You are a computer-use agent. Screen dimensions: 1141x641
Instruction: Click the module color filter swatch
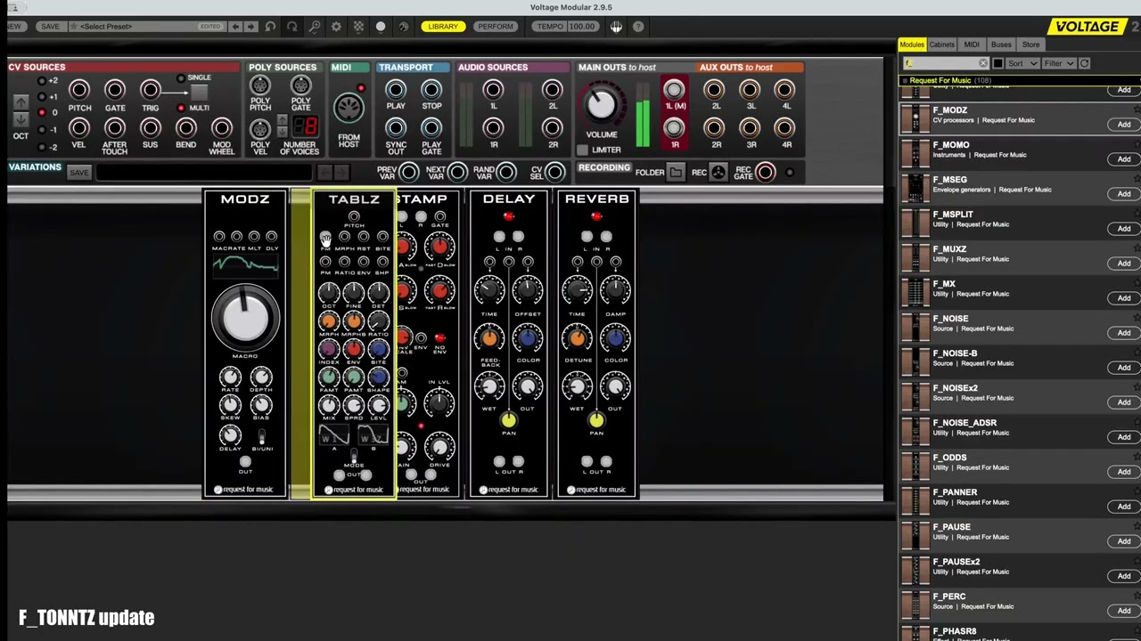pyautogui.click(x=997, y=63)
